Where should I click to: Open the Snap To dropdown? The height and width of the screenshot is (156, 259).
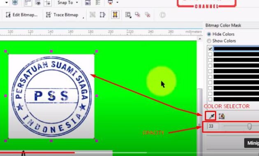tap(68, 2)
